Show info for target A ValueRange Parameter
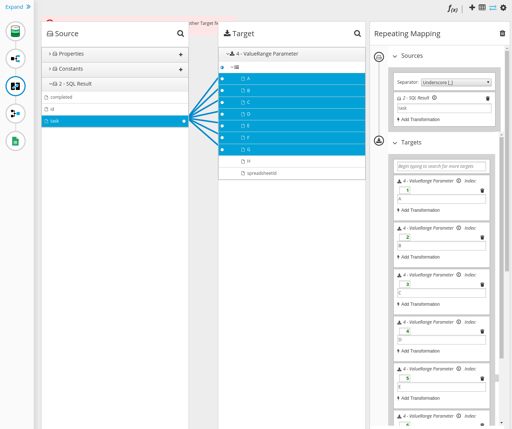 (x=459, y=181)
